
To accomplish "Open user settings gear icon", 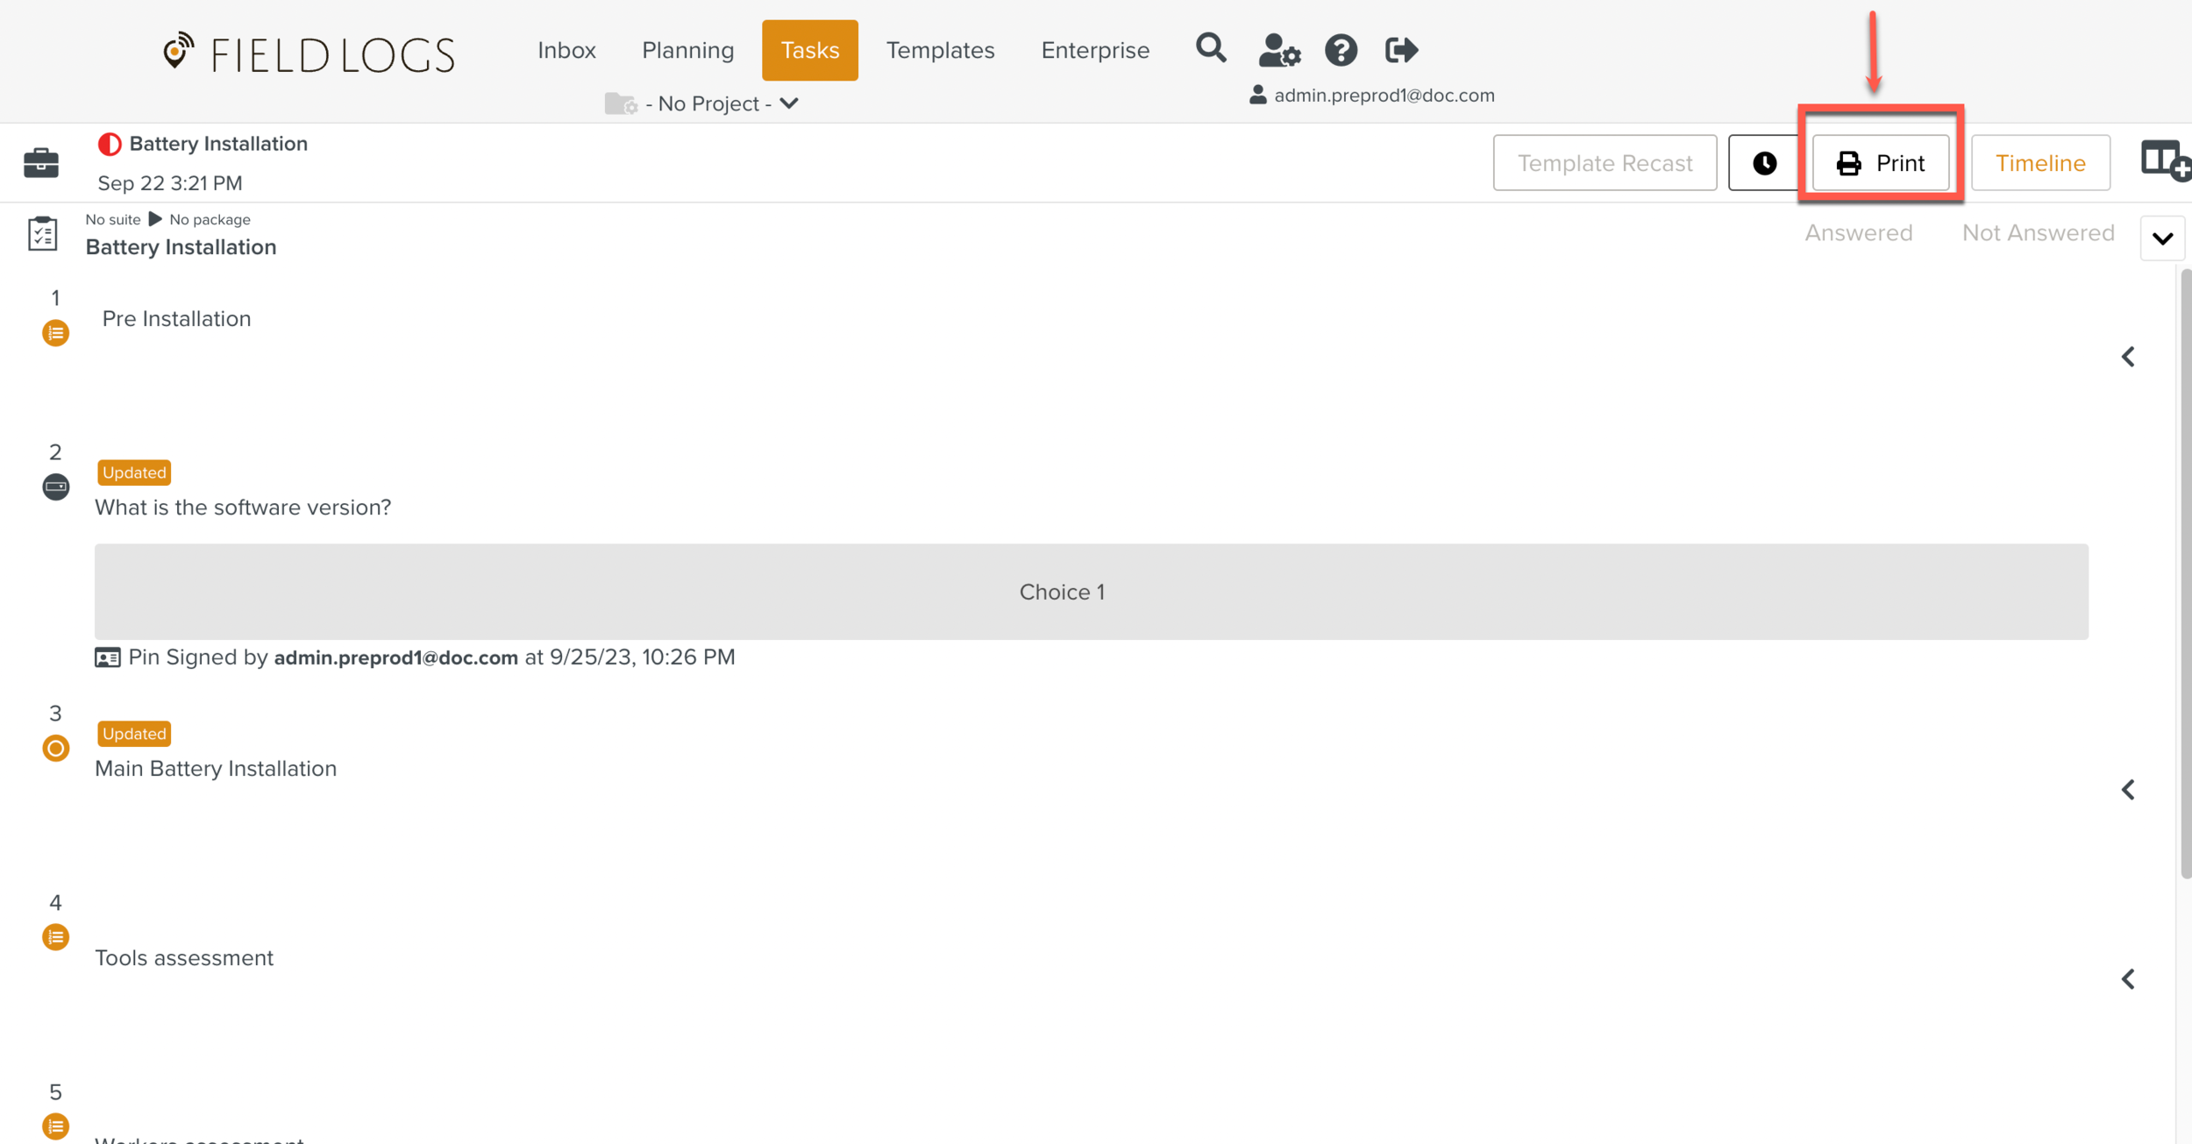I will pos(1278,51).
